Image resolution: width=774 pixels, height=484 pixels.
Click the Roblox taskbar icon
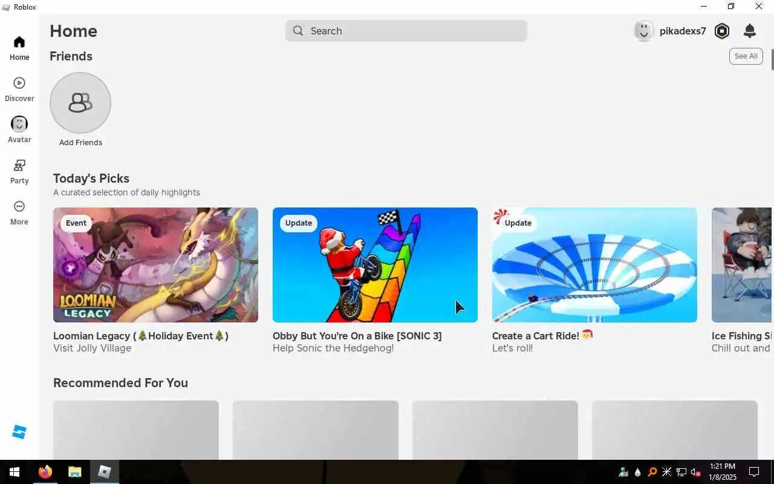105,472
